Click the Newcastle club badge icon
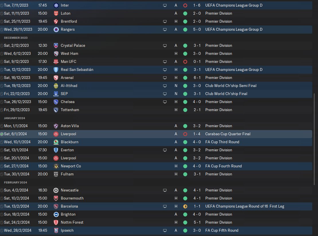The height and width of the screenshot is (236, 318). tap(56, 190)
